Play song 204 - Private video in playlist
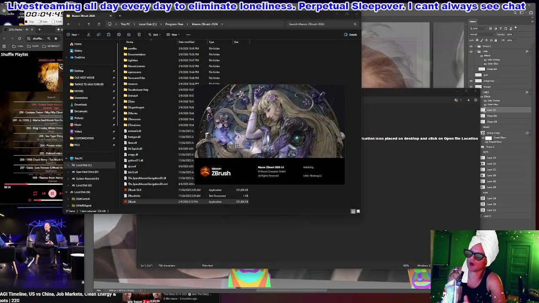The image size is (539, 303). pos(51,145)
